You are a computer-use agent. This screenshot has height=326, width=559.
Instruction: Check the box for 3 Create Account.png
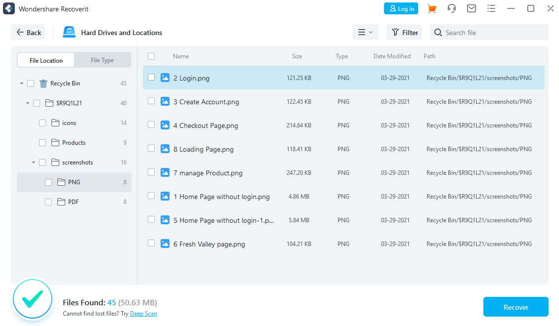[151, 101]
